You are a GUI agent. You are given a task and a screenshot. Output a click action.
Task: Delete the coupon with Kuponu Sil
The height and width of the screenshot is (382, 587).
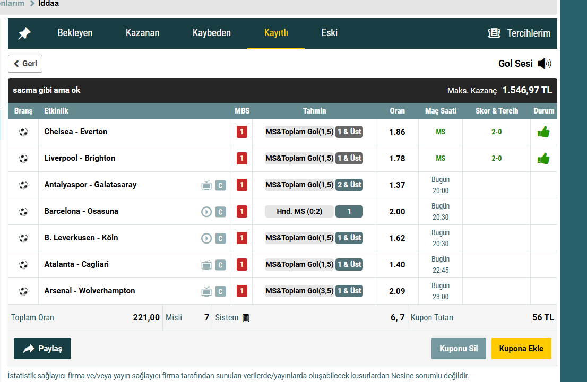pos(459,349)
